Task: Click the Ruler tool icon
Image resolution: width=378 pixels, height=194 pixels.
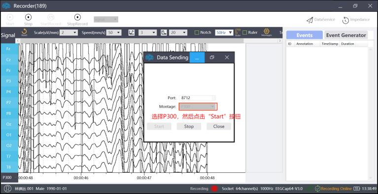Action: click(238, 32)
